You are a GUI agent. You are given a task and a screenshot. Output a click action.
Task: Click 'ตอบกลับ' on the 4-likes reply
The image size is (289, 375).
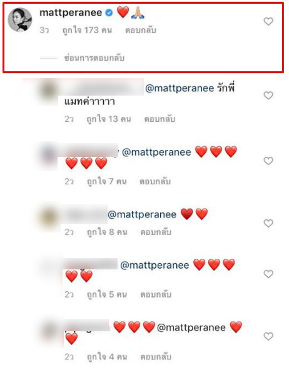(x=156, y=357)
